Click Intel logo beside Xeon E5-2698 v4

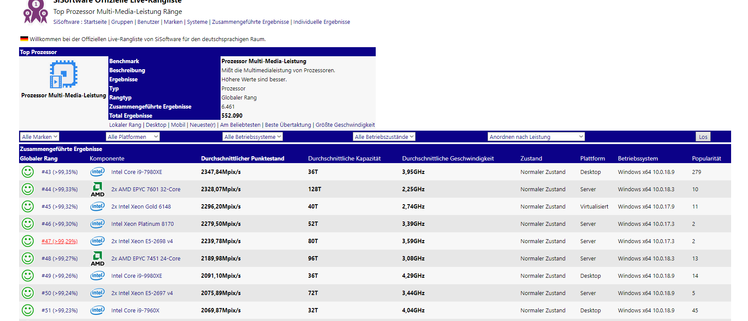[x=98, y=241]
